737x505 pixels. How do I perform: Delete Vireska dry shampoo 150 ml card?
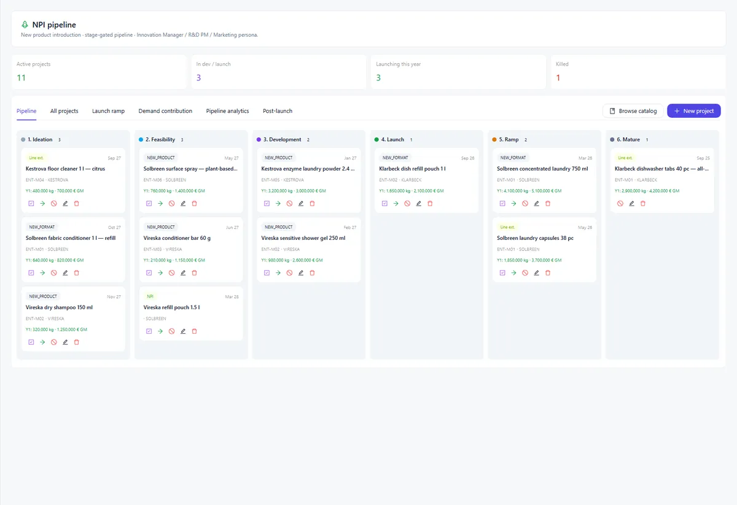[x=77, y=342]
